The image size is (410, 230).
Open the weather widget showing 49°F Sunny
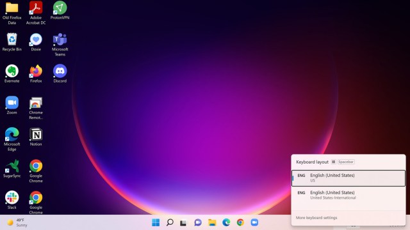tap(17, 222)
